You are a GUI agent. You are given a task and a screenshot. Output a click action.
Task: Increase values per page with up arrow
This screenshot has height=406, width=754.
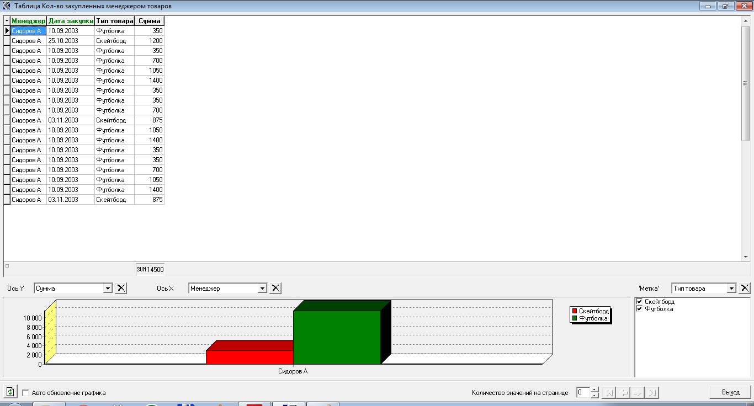(594, 390)
